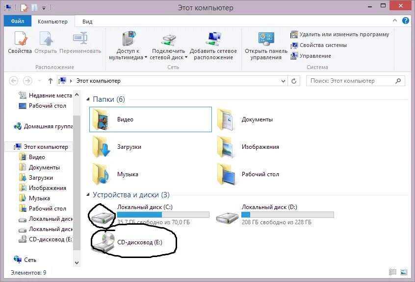The width and height of the screenshot is (415, 282).
Task: Open Сеть in the sidebar
Action: (x=25, y=260)
